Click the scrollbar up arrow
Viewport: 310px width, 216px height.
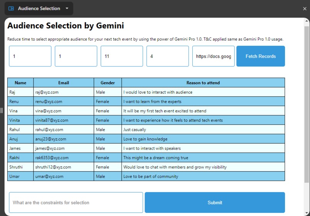coord(307,21)
